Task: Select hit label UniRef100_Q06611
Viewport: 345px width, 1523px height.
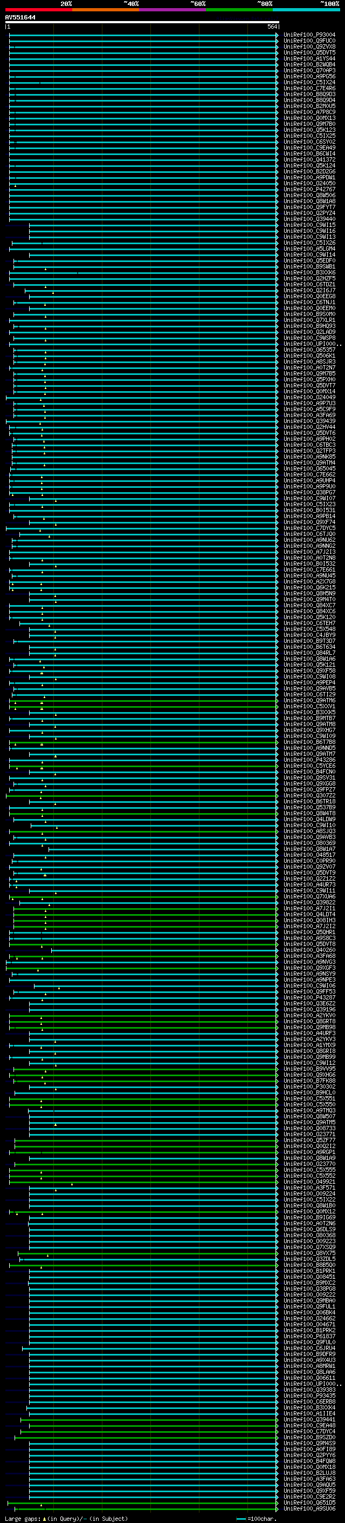Action: point(309,1378)
